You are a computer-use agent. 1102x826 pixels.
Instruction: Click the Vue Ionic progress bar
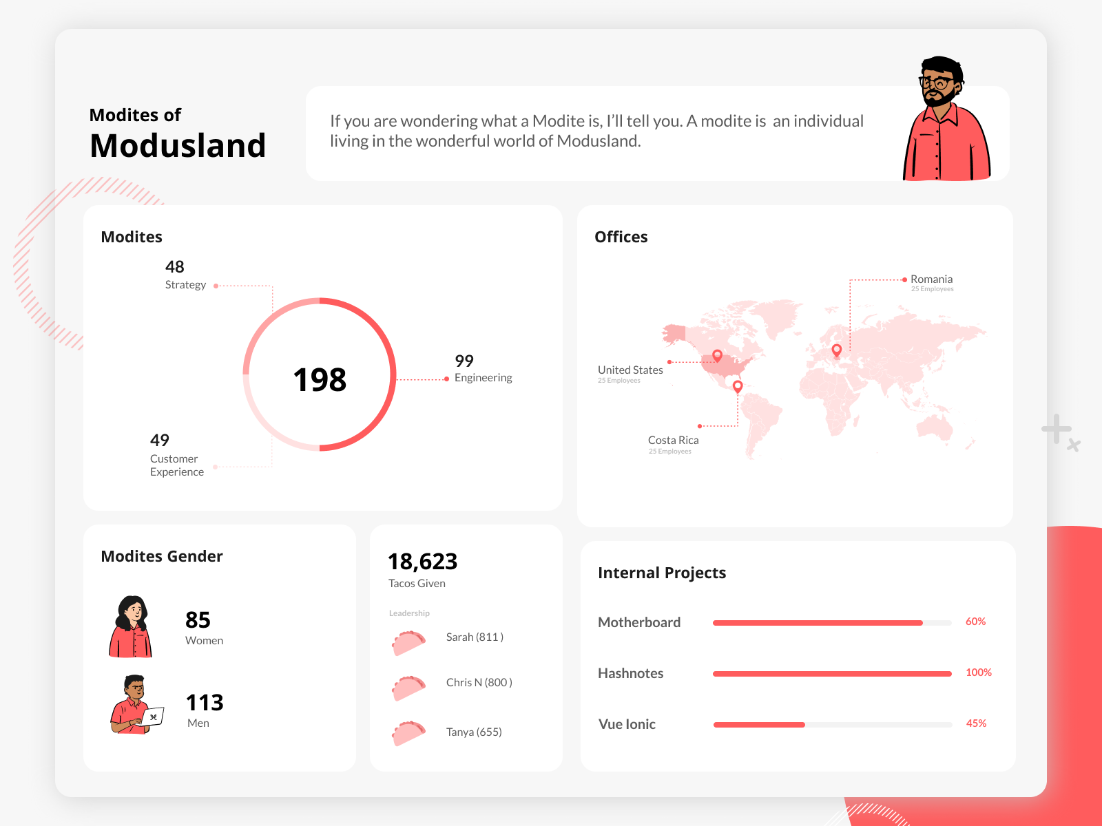pyautogui.click(x=832, y=725)
